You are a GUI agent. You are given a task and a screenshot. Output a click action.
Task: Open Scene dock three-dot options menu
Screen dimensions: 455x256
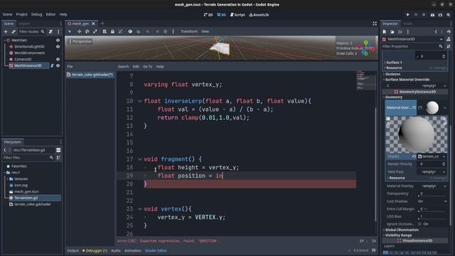[58, 31]
